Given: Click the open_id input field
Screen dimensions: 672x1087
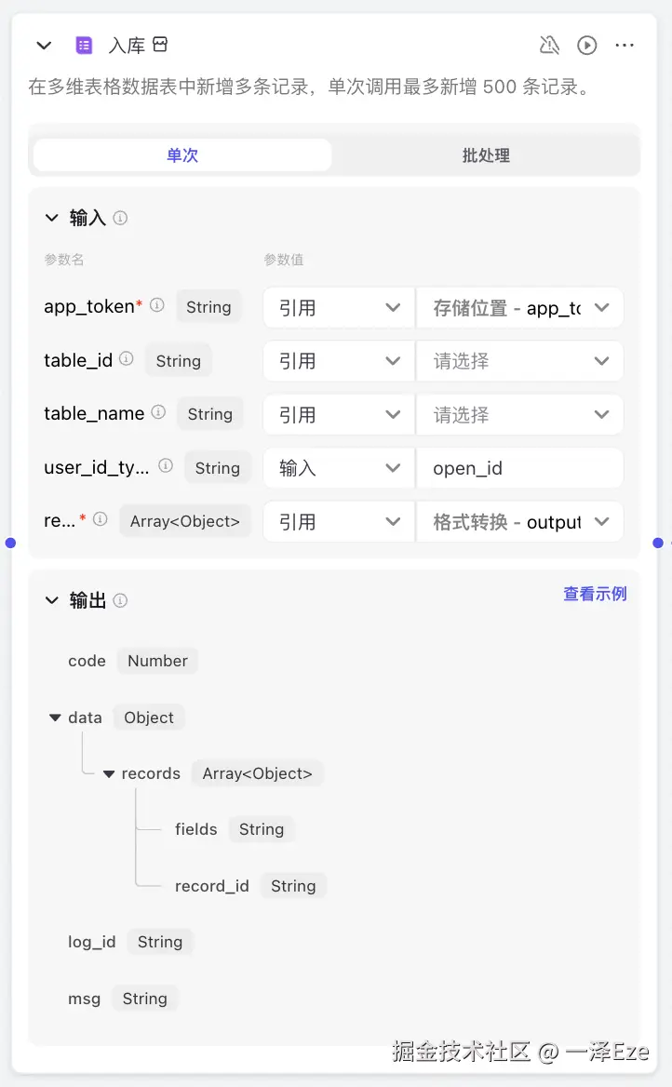Looking at the screenshot, I should tap(519, 468).
